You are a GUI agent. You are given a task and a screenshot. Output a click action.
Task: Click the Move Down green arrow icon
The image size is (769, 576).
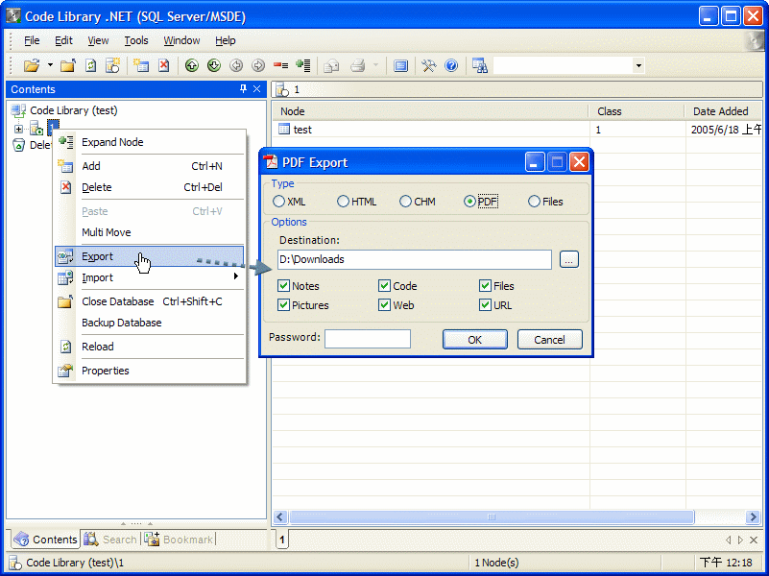point(214,65)
